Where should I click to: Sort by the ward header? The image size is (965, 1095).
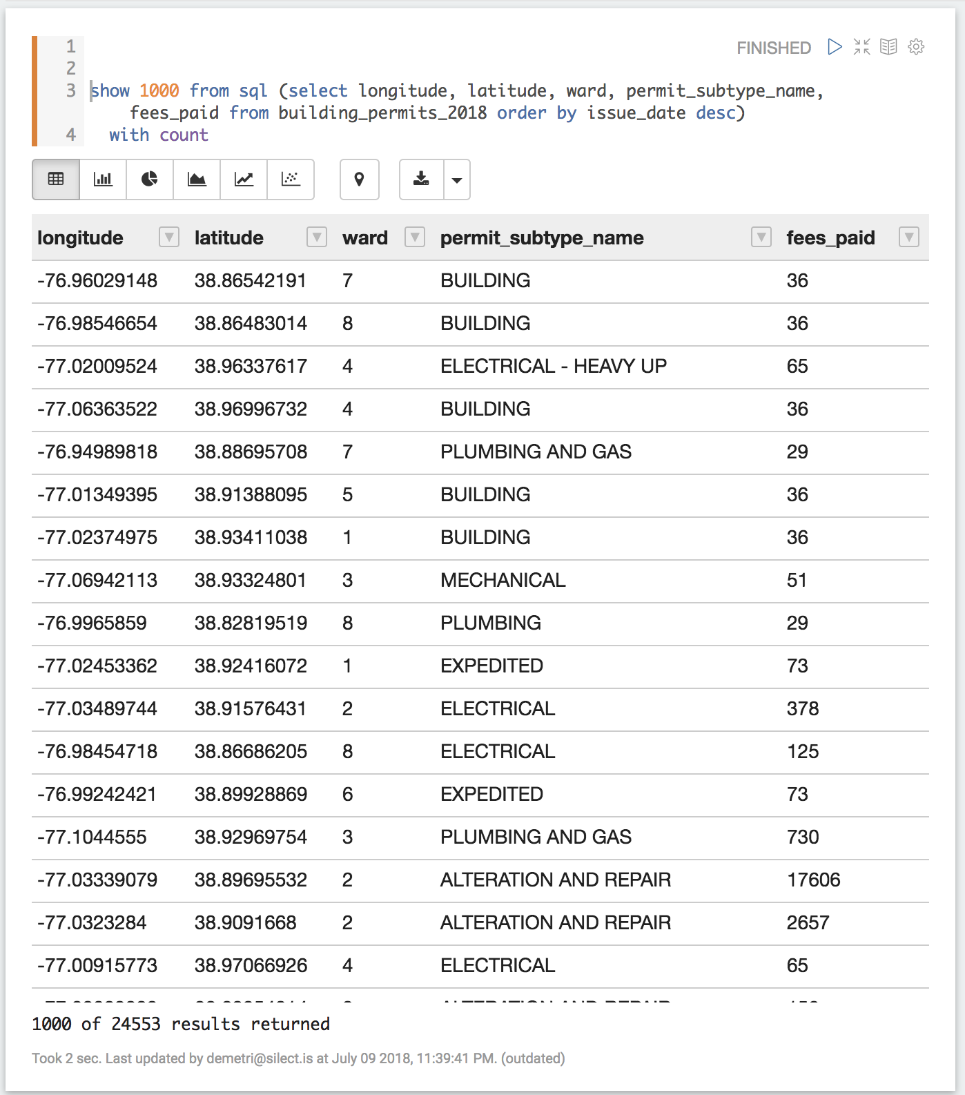pos(365,238)
